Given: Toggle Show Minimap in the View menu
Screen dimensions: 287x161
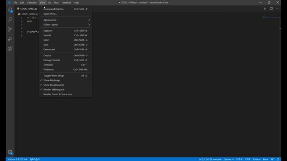Looking at the screenshot, I should click(x=65, y=80).
